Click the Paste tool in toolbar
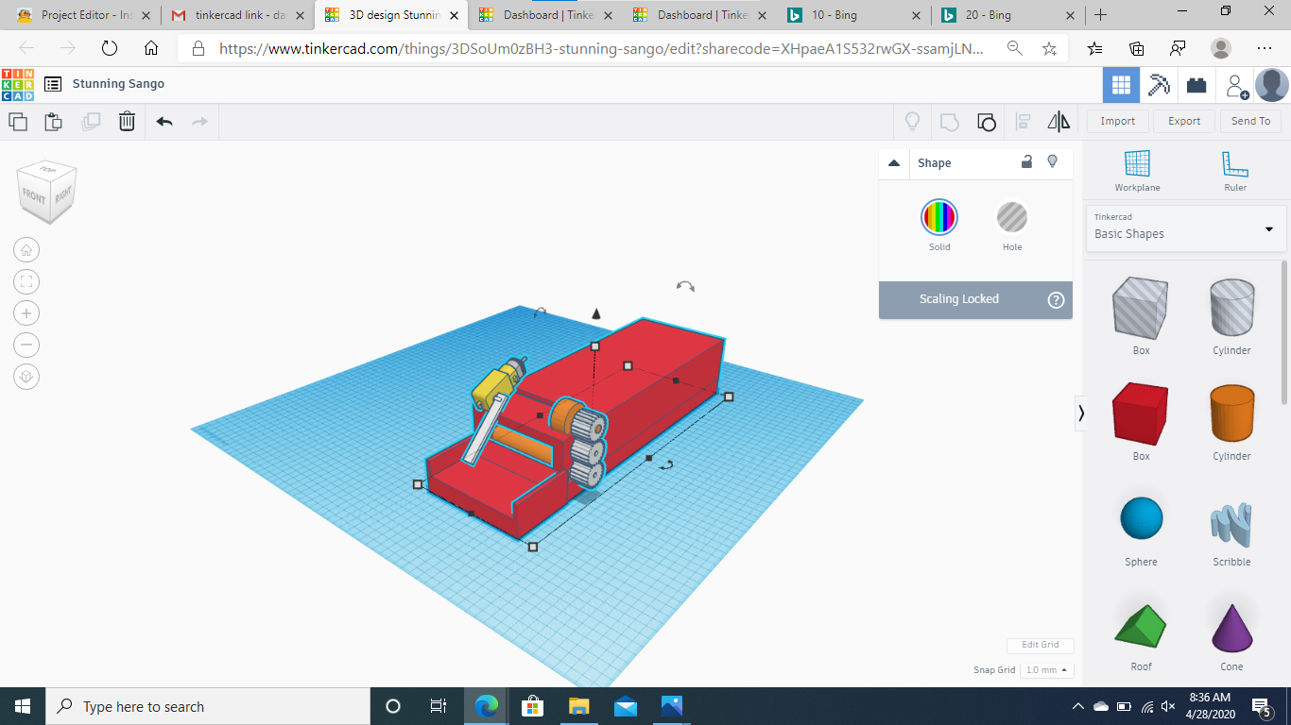This screenshot has width=1291, height=725. coord(54,121)
